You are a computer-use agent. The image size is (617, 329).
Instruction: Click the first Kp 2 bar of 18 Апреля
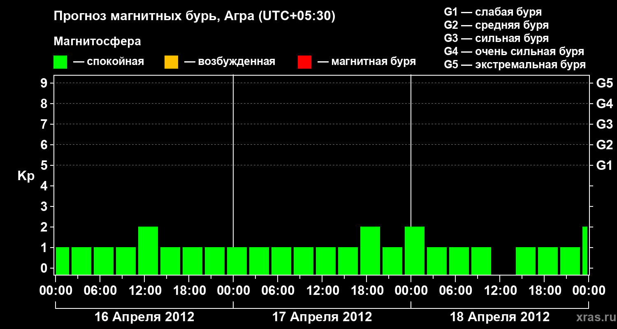(x=415, y=250)
